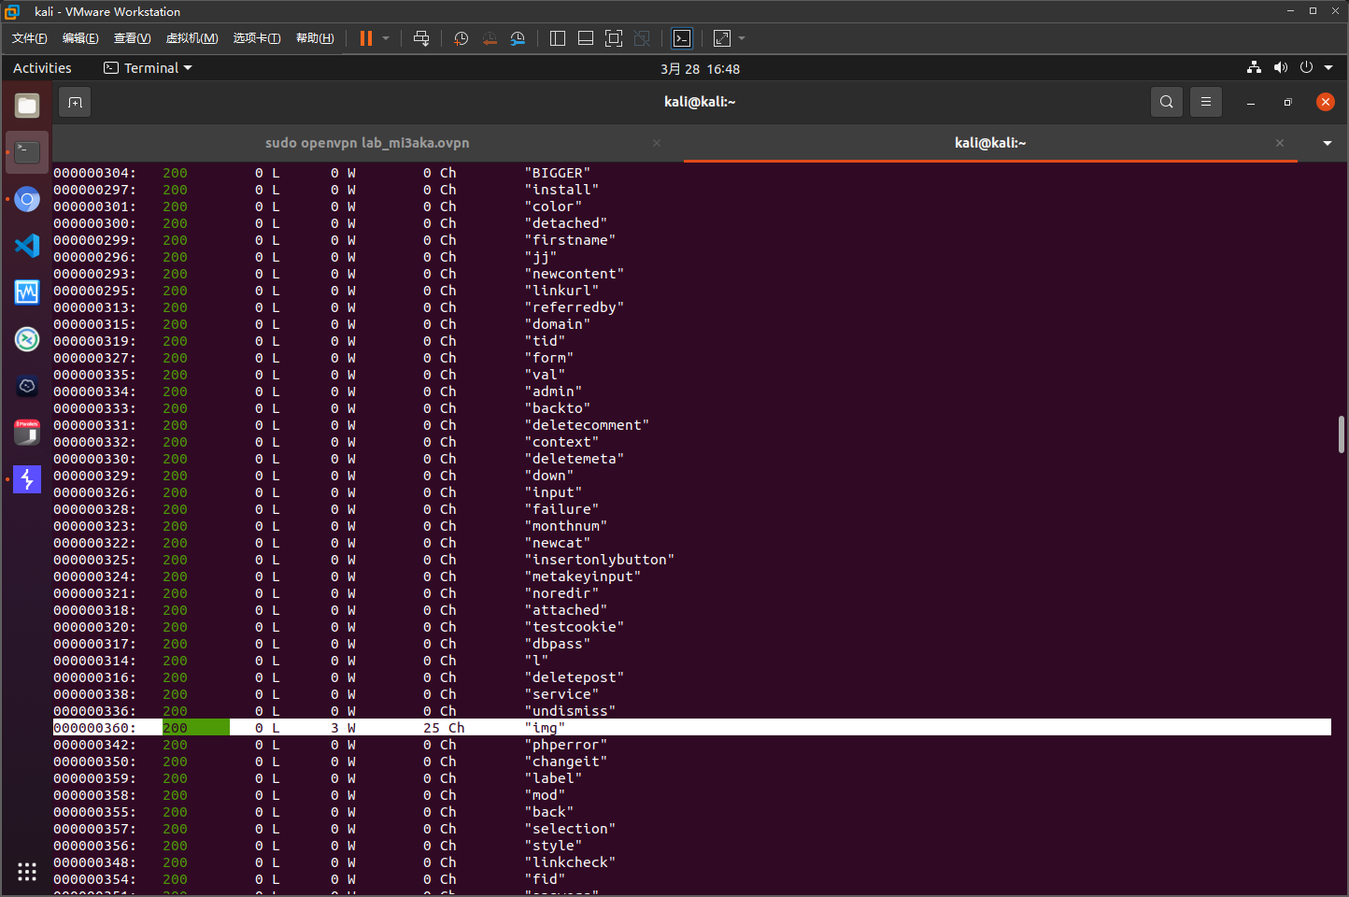Pause the virtual machine with the orange pause icon
The width and height of the screenshot is (1349, 897).
tap(366, 38)
